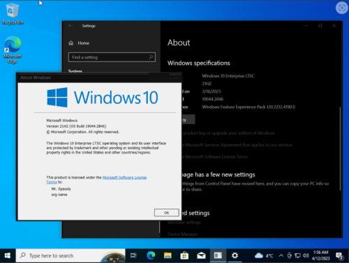The image size is (349, 263).
Task: Open the clock showing 1:56 AM
Action: (321, 255)
